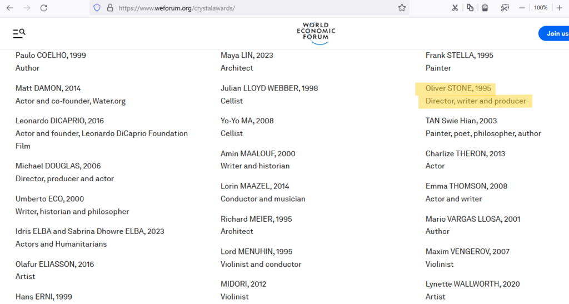Click the browser Back arrow
Viewport: 569px width, 304px height.
(x=10, y=8)
